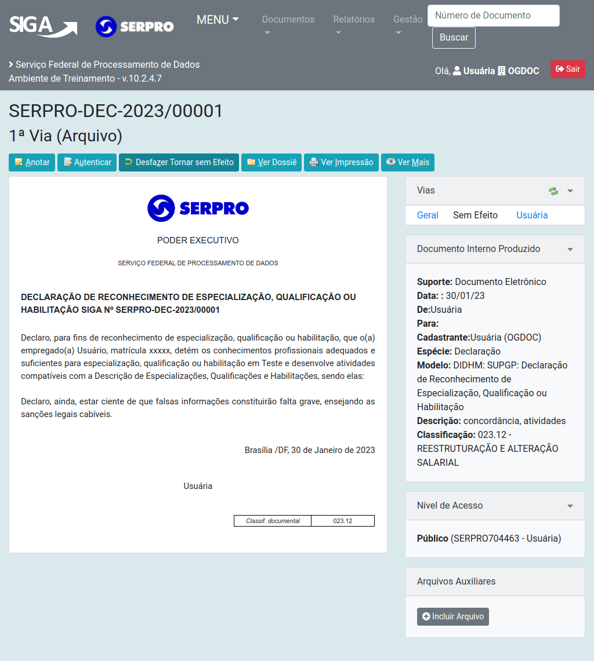
Task: Collapse the Vias panel arrow
Action: [570, 191]
